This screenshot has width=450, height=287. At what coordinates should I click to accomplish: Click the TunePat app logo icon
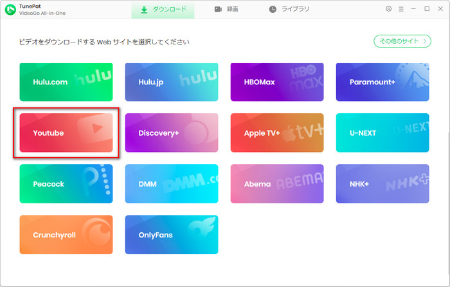[10, 10]
